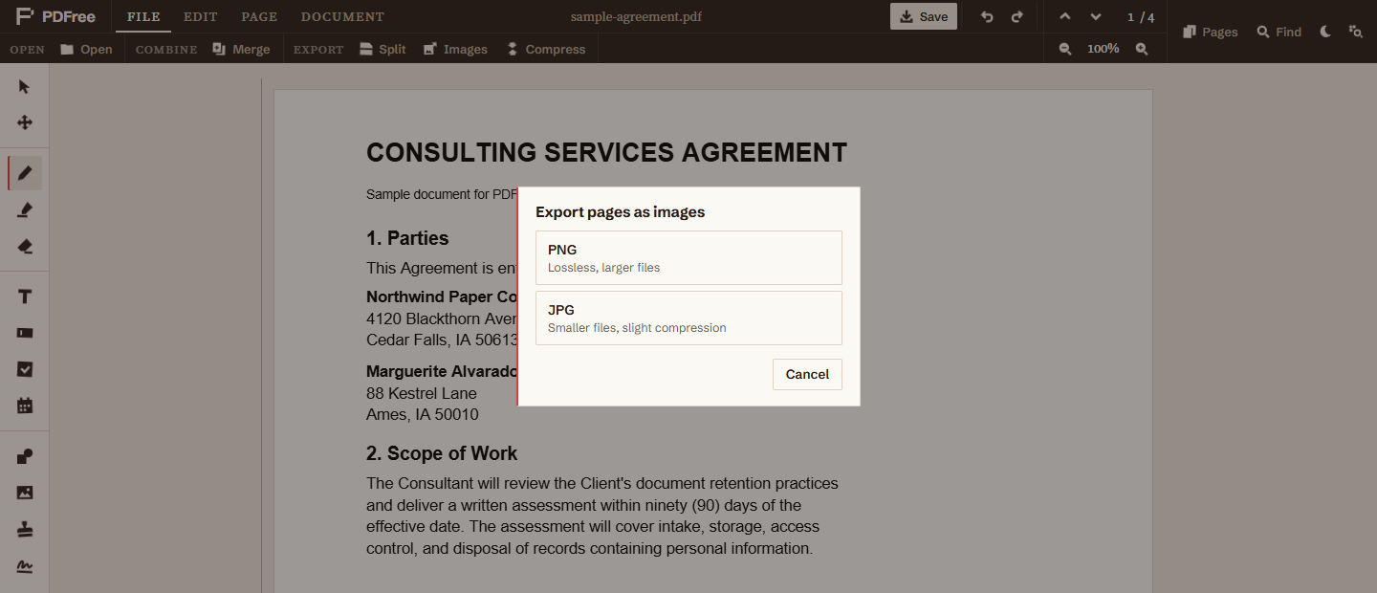
Task: Select the arrow pointer tool
Action: tap(25, 87)
